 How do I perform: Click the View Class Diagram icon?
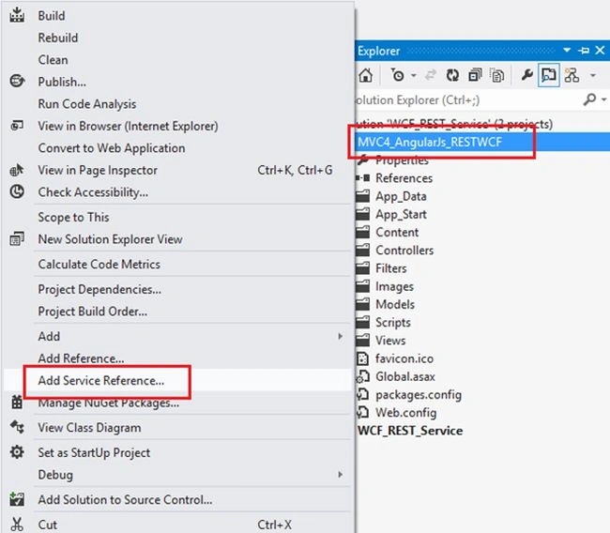[x=17, y=427]
